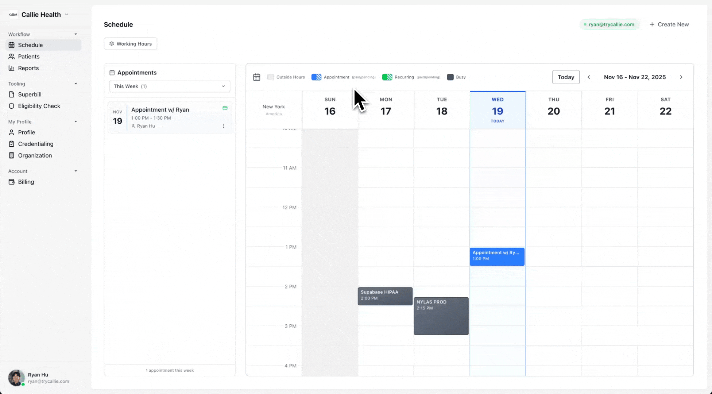Open the three-dot menu on Appointment w/ Ryan
Image resolution: width=712 pixels, height=394 pixels.
pos(224,125)
